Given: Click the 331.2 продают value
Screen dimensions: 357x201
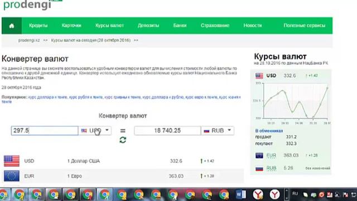Looking at the screenshot, I should tap(291, 137).
